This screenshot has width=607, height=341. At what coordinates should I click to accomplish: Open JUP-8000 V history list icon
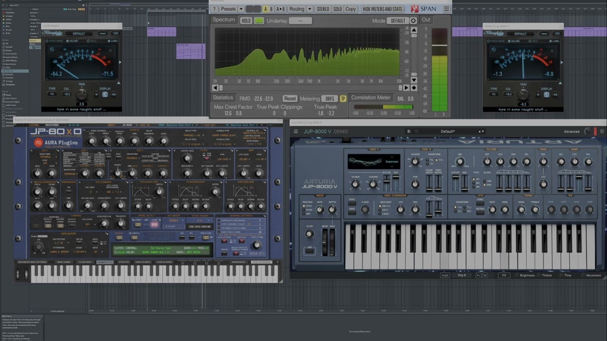(x=485, y=275)
